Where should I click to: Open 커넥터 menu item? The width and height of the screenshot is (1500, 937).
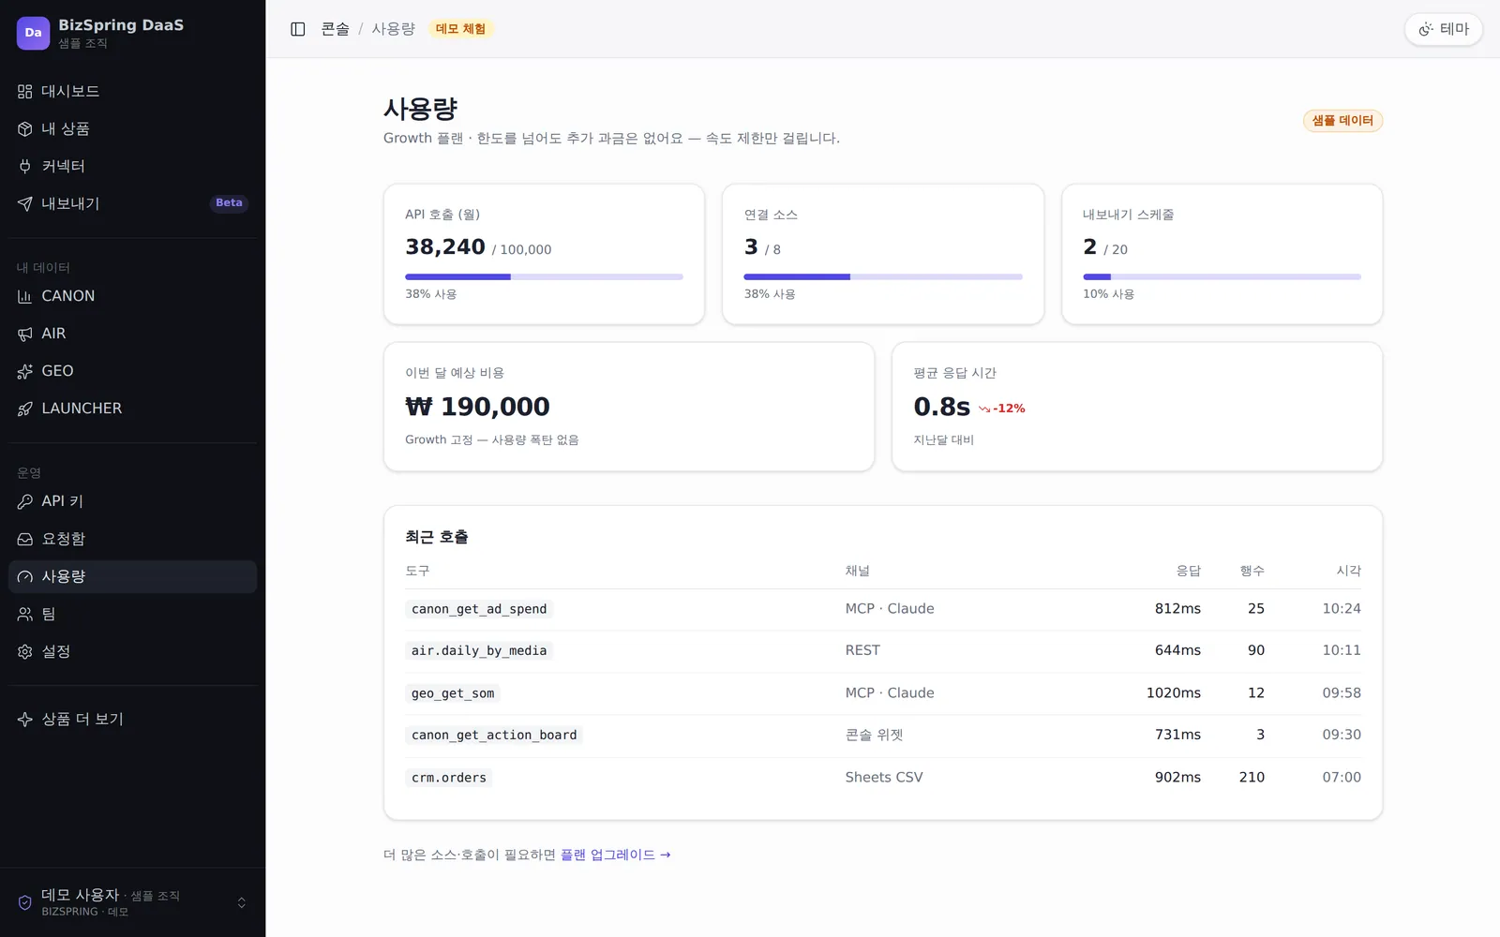[132, 166]
